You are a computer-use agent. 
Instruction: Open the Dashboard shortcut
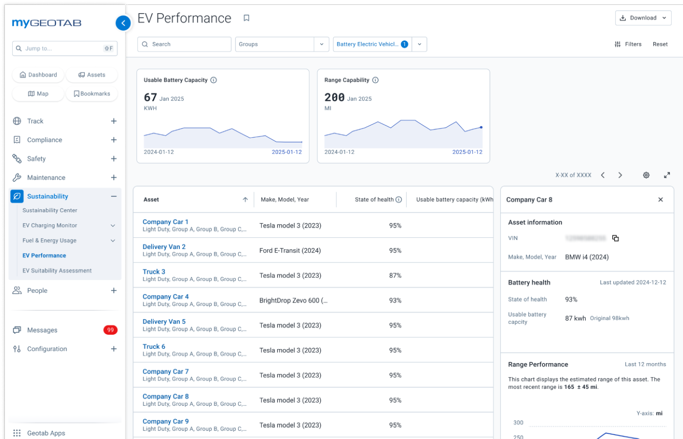click(x=38, y=75)
